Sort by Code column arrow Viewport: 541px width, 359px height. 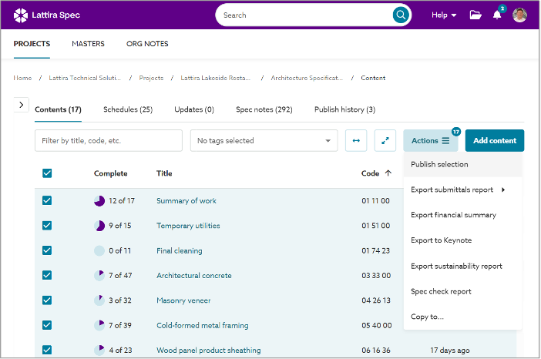[387, 173]
